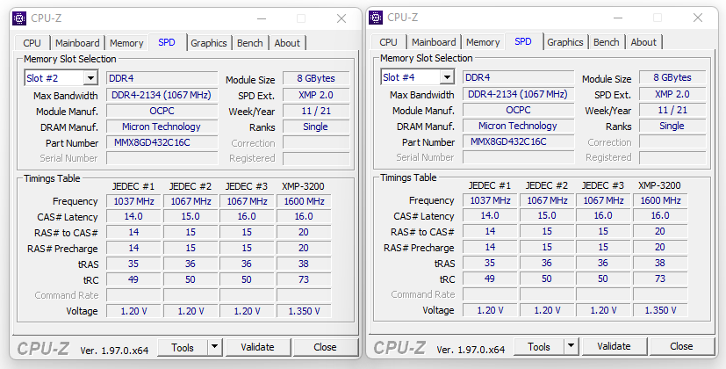The width and height of the screenshot is (726, 369).
Task: Click JEDEC #3 column header in right window
Action: tap(603, 185)
